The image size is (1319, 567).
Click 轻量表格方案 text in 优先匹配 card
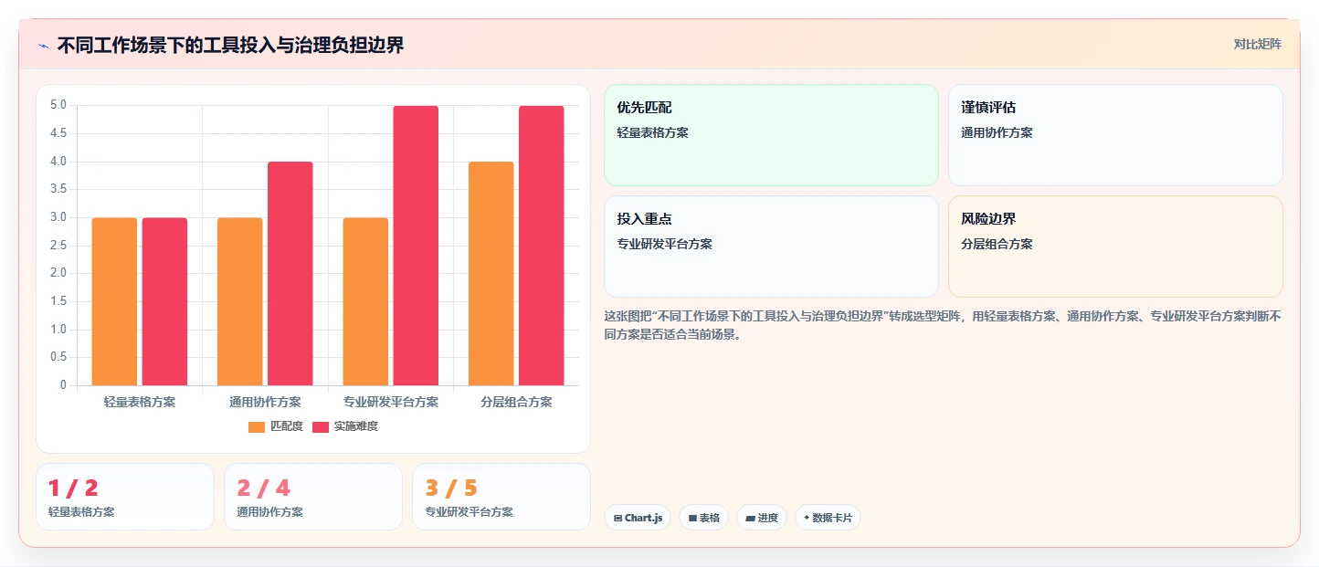(652, 132)
